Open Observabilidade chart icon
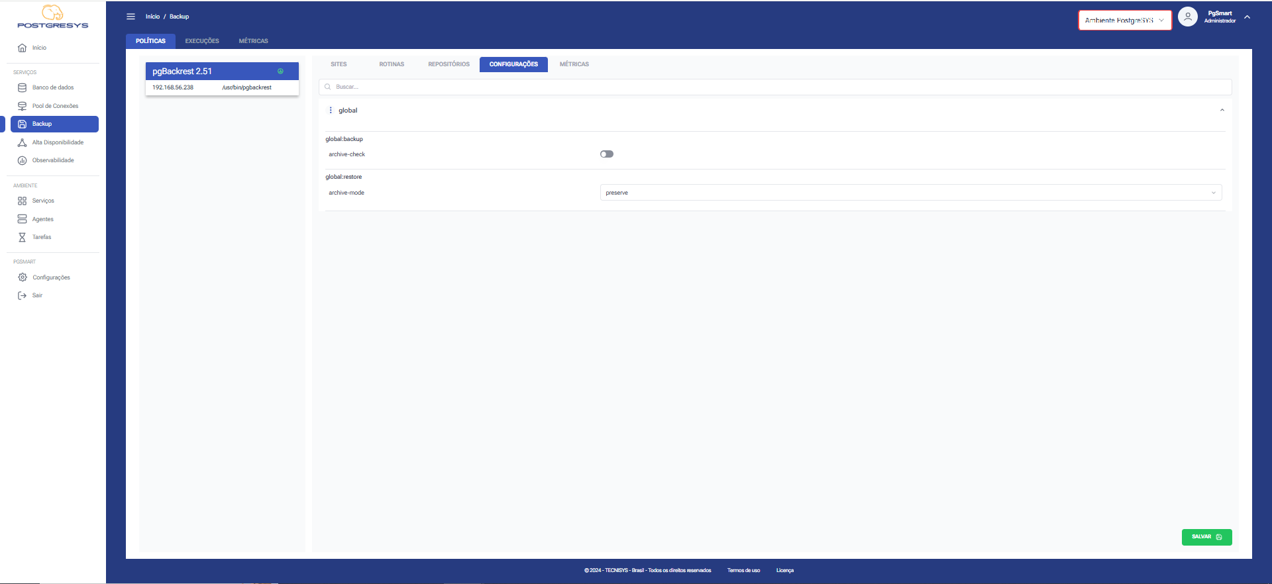 point(22,160)
